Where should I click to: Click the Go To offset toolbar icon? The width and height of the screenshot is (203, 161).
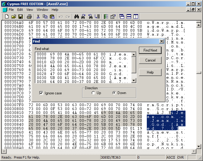97,17
